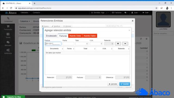The height and width of the screenshot is (98, 174).
Task: Open a new browser tab
Action: click(x=35, y=3)
